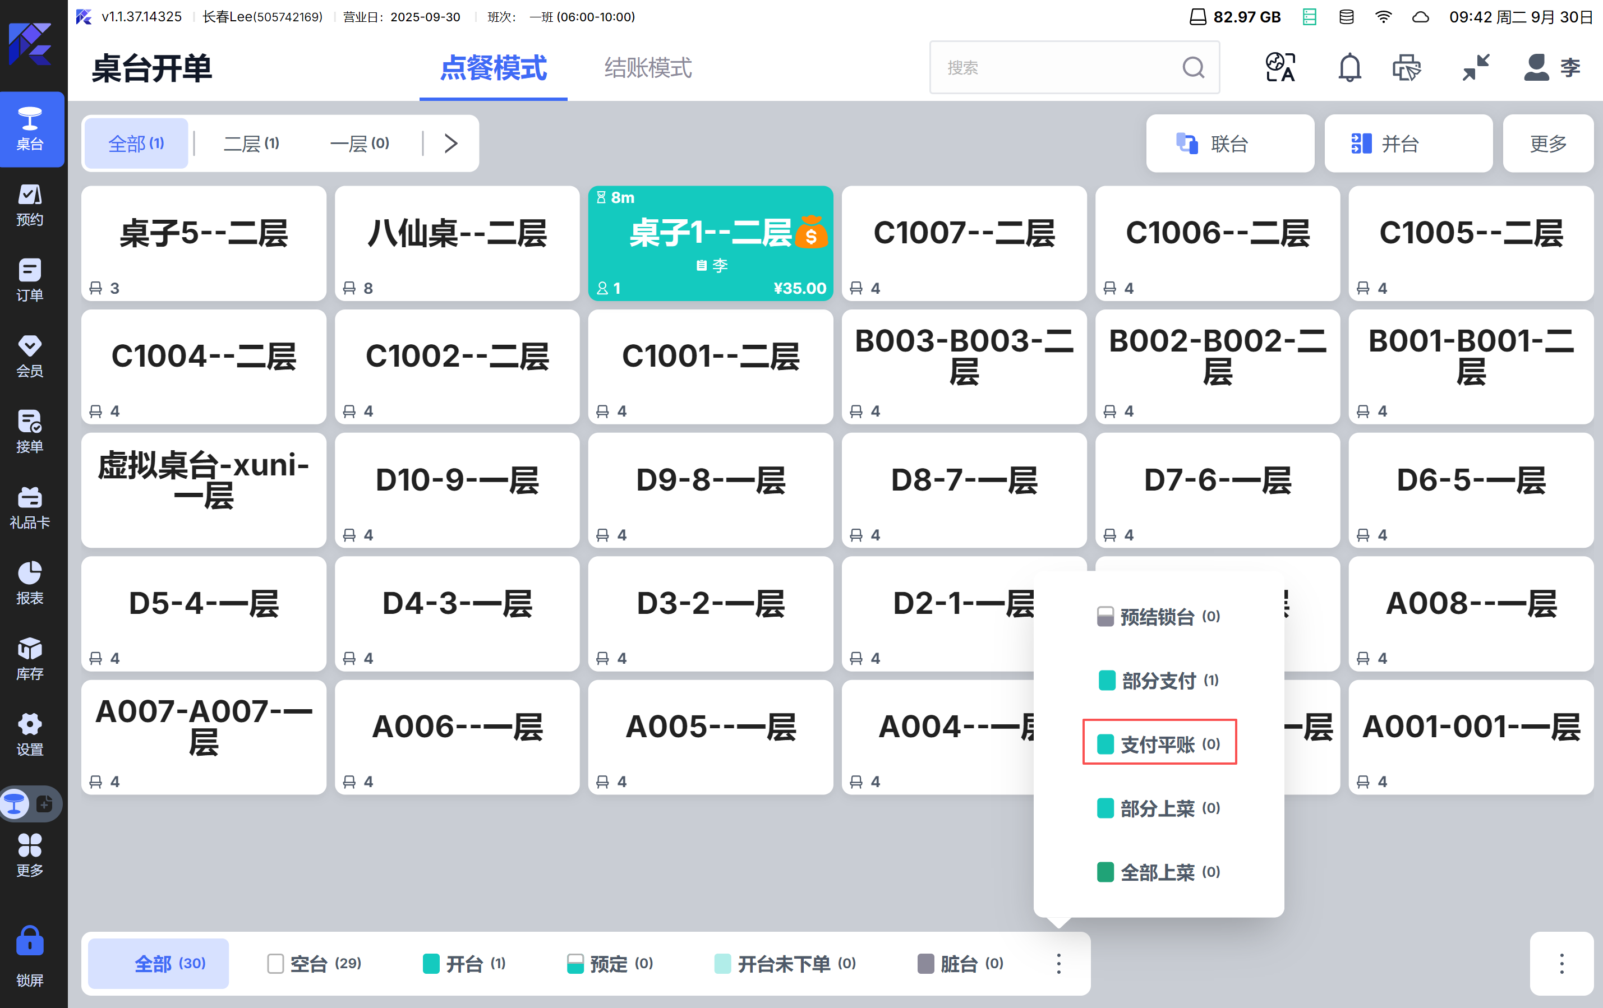Click the shrink window arrows icon
The height and width of the screenshot is (1008, 1603).
pos(1476,67)
